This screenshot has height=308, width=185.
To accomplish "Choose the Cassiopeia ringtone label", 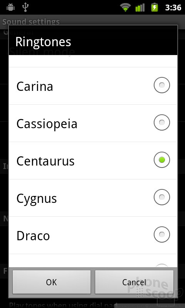I will pyautogui.click(x=47, y=124).
